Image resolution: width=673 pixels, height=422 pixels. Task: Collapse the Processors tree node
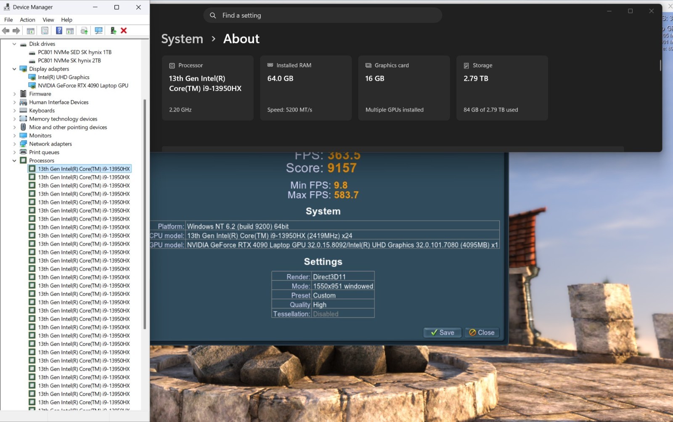pos(14,161)
